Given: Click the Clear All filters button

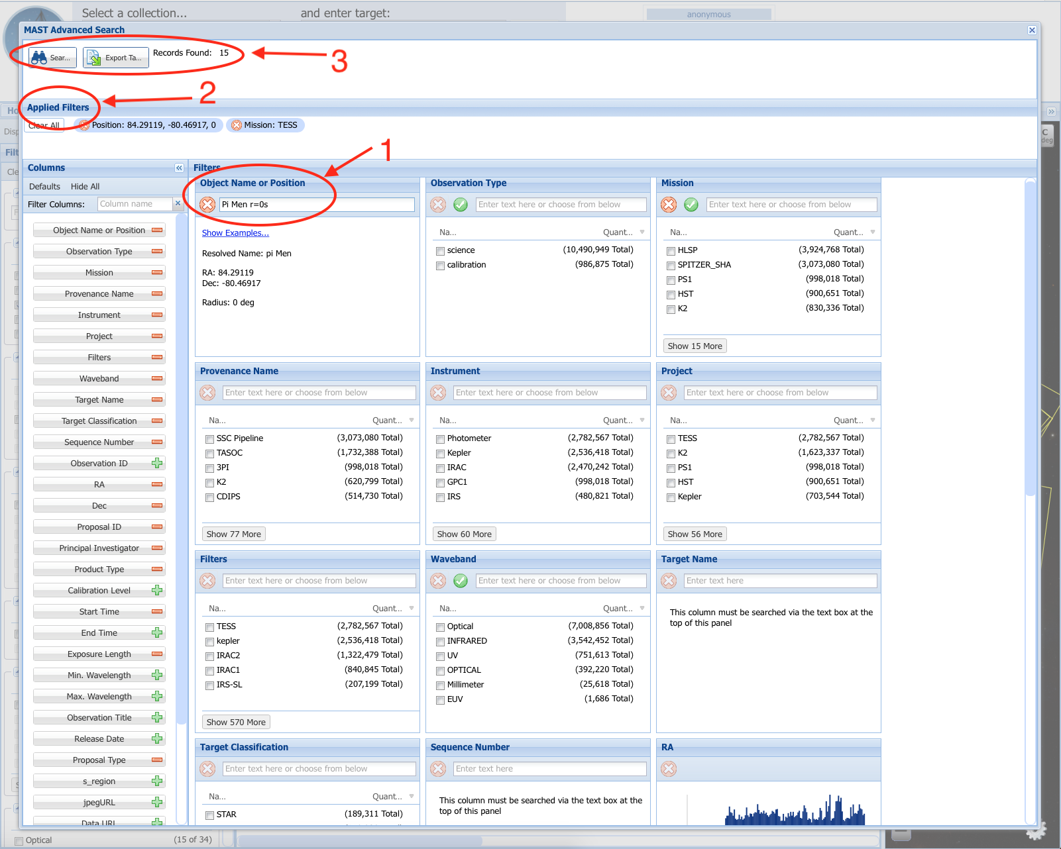Looking at the screenshot, I should (44, 125).
